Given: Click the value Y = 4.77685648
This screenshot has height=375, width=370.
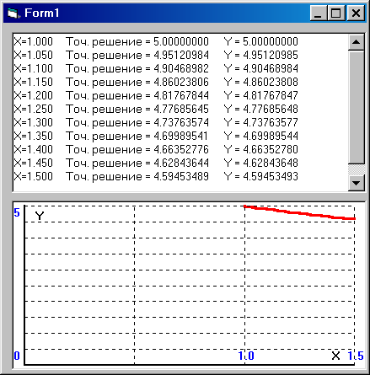Looking at the screenshot, I should [x=261, y=109].
